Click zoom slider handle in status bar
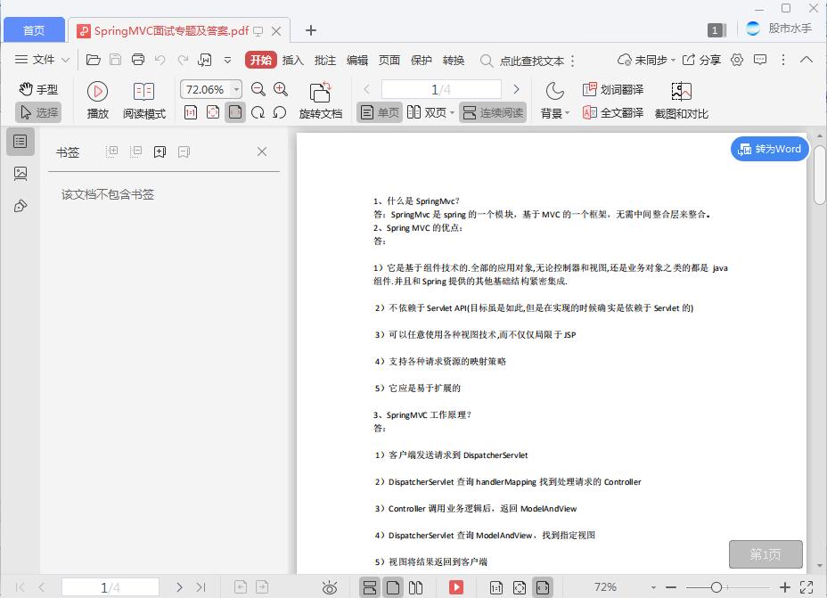The width and height of the screenshot is (827, 598). 716,587
